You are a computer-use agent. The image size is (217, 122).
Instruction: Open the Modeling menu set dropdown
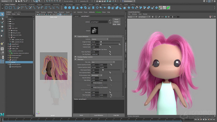tap(6, 1)
